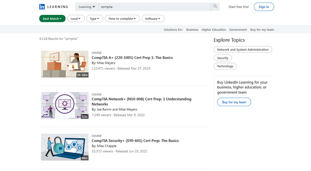Open the Business solutions link
This screenshot has width=311, height=171.
click(192, 30)
